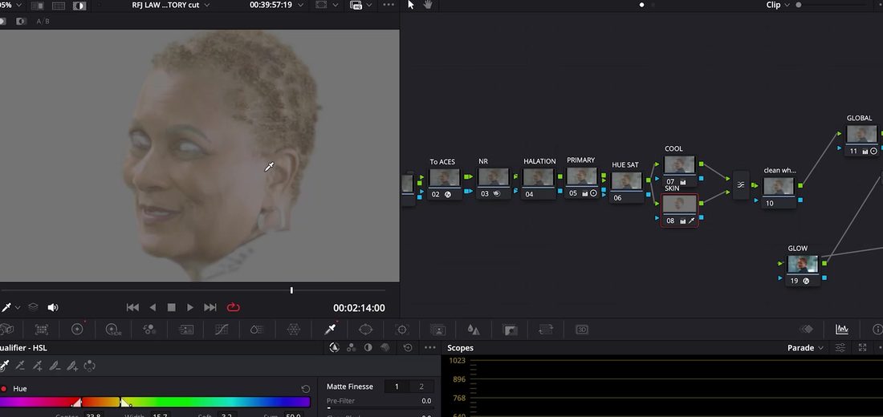Viewport: 883px width, 417px height.
Task: Adjust the Pre-Filter slider
Action: (380, 407)
